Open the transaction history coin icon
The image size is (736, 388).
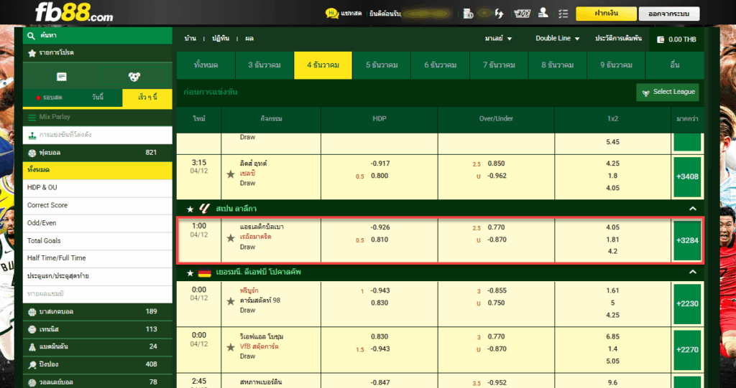[x=468, y=14]
